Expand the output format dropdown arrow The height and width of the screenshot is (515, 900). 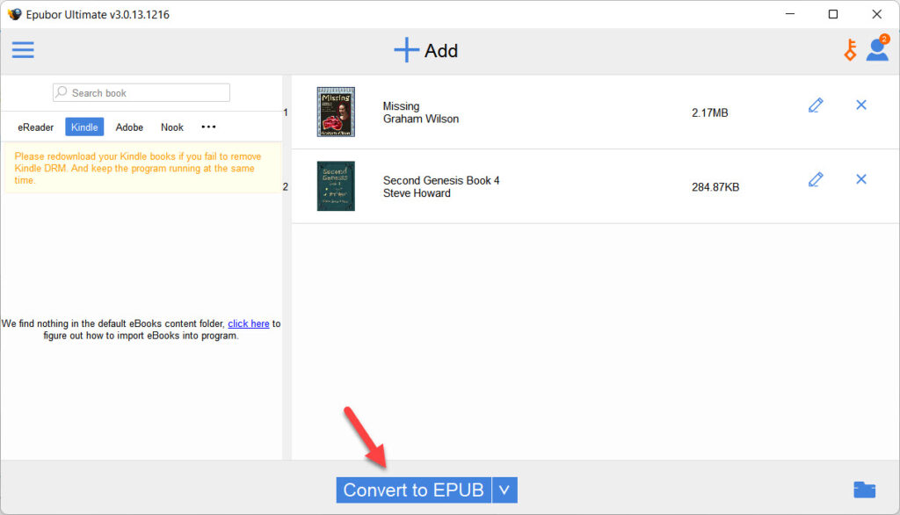(504, 490)
